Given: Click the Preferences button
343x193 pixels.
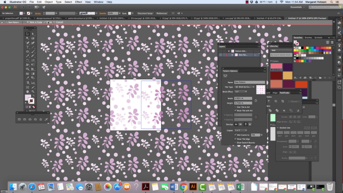Looking at the screenshot, I should tap(162, 13).
